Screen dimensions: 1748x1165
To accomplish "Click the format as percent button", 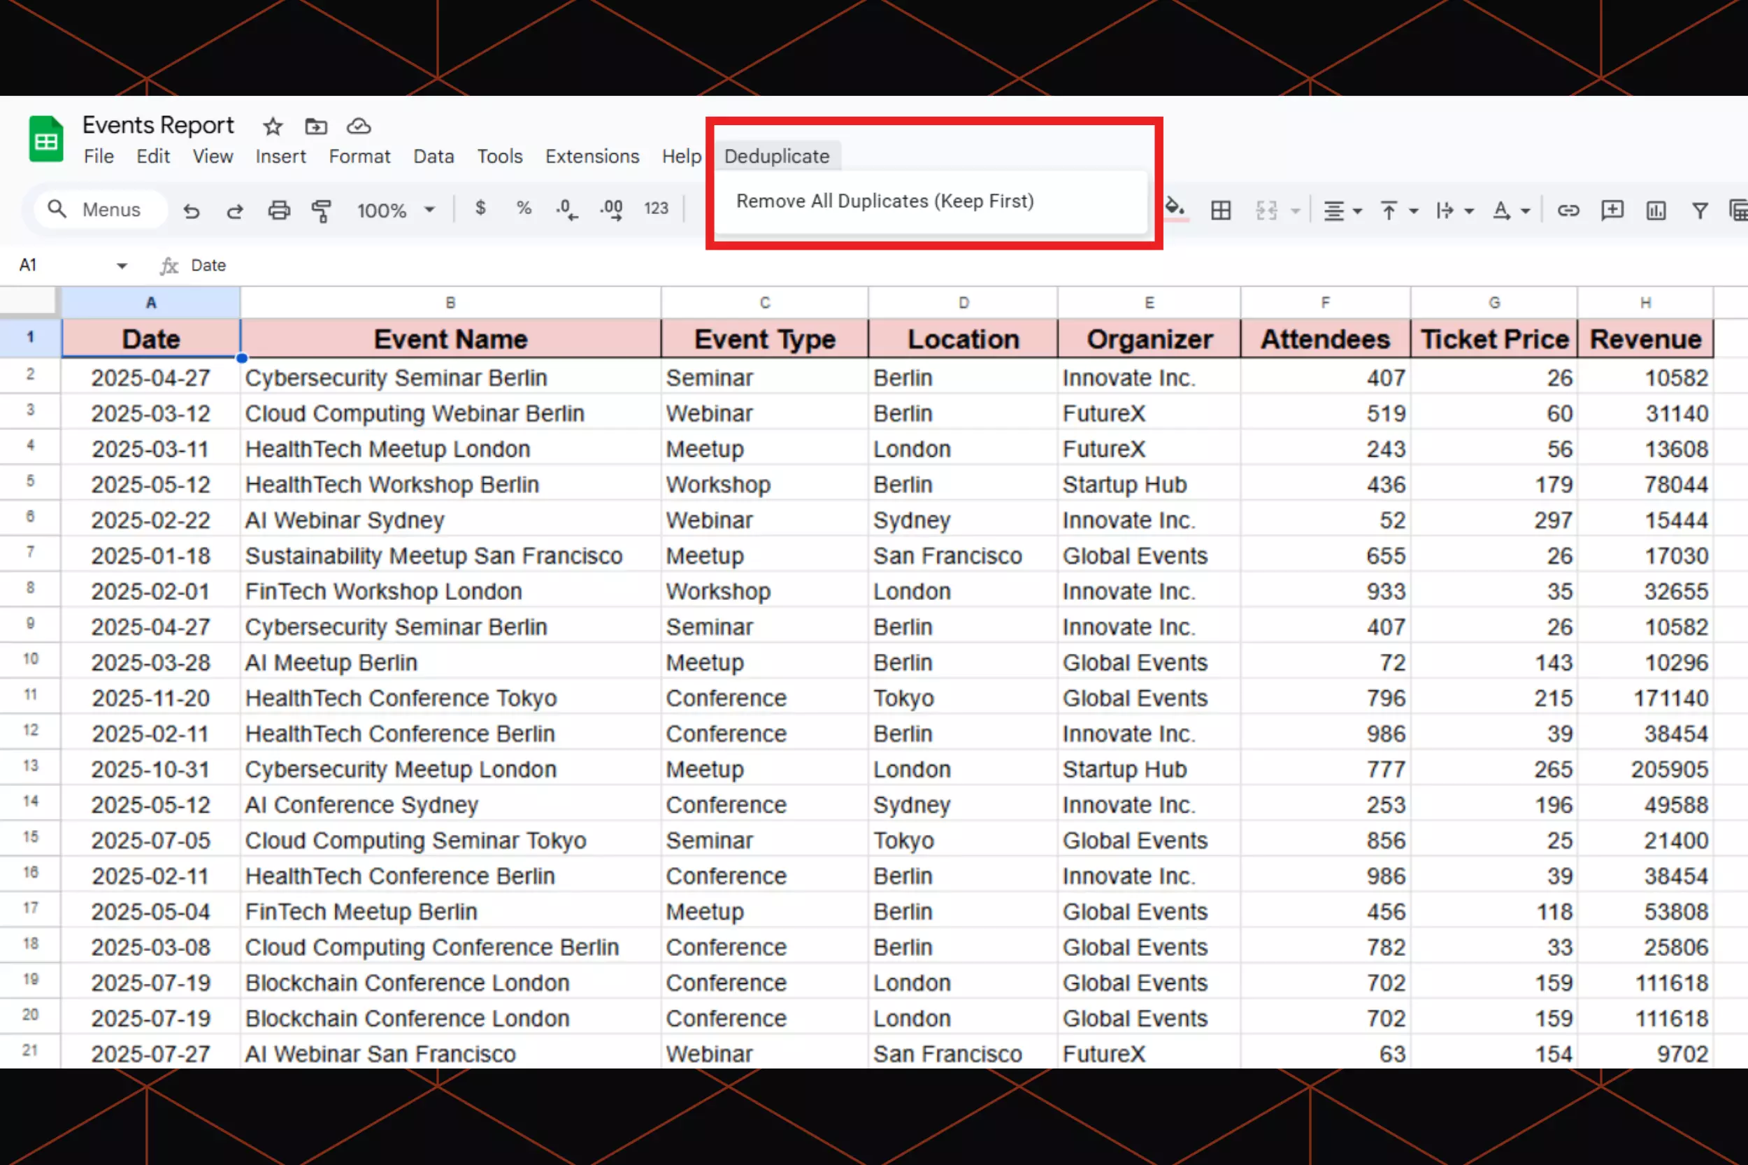I will tap(524, 209).
